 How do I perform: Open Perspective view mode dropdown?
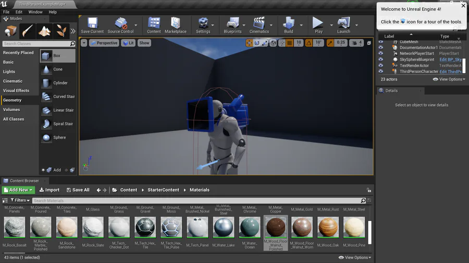point(104,43)
